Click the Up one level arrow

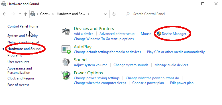coord(26,14)
